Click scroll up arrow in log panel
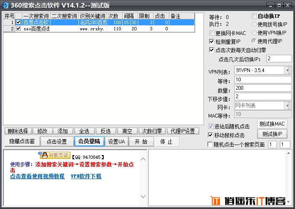The width and height of the screenshot is (295, 209). pos(288,153)
